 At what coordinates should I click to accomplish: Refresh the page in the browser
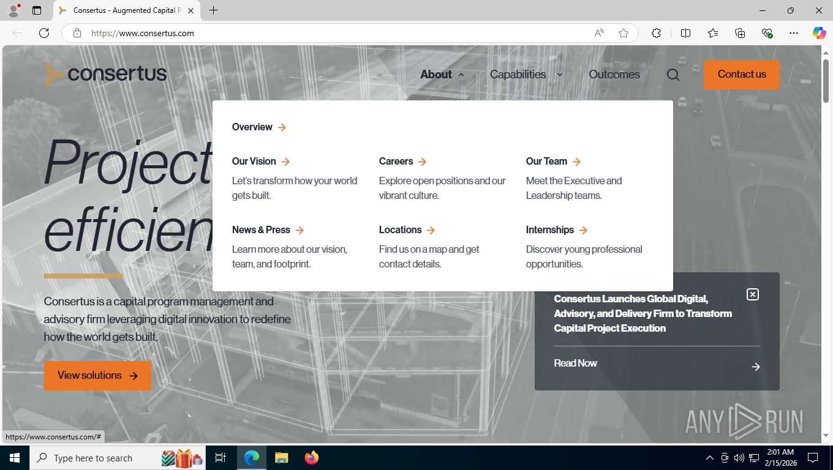point(44,33)
